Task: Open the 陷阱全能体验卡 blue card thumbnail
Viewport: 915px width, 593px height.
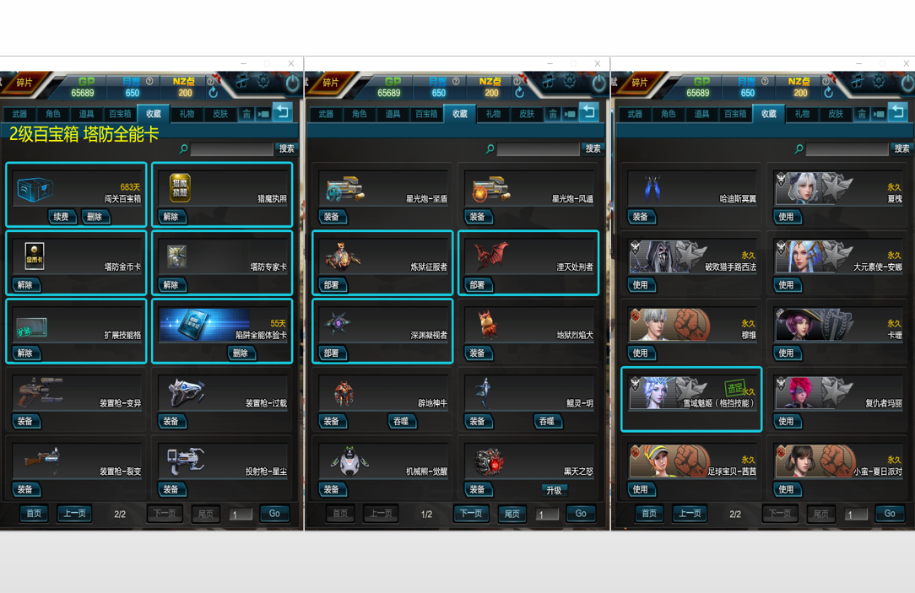Action: tap(204, 325)
